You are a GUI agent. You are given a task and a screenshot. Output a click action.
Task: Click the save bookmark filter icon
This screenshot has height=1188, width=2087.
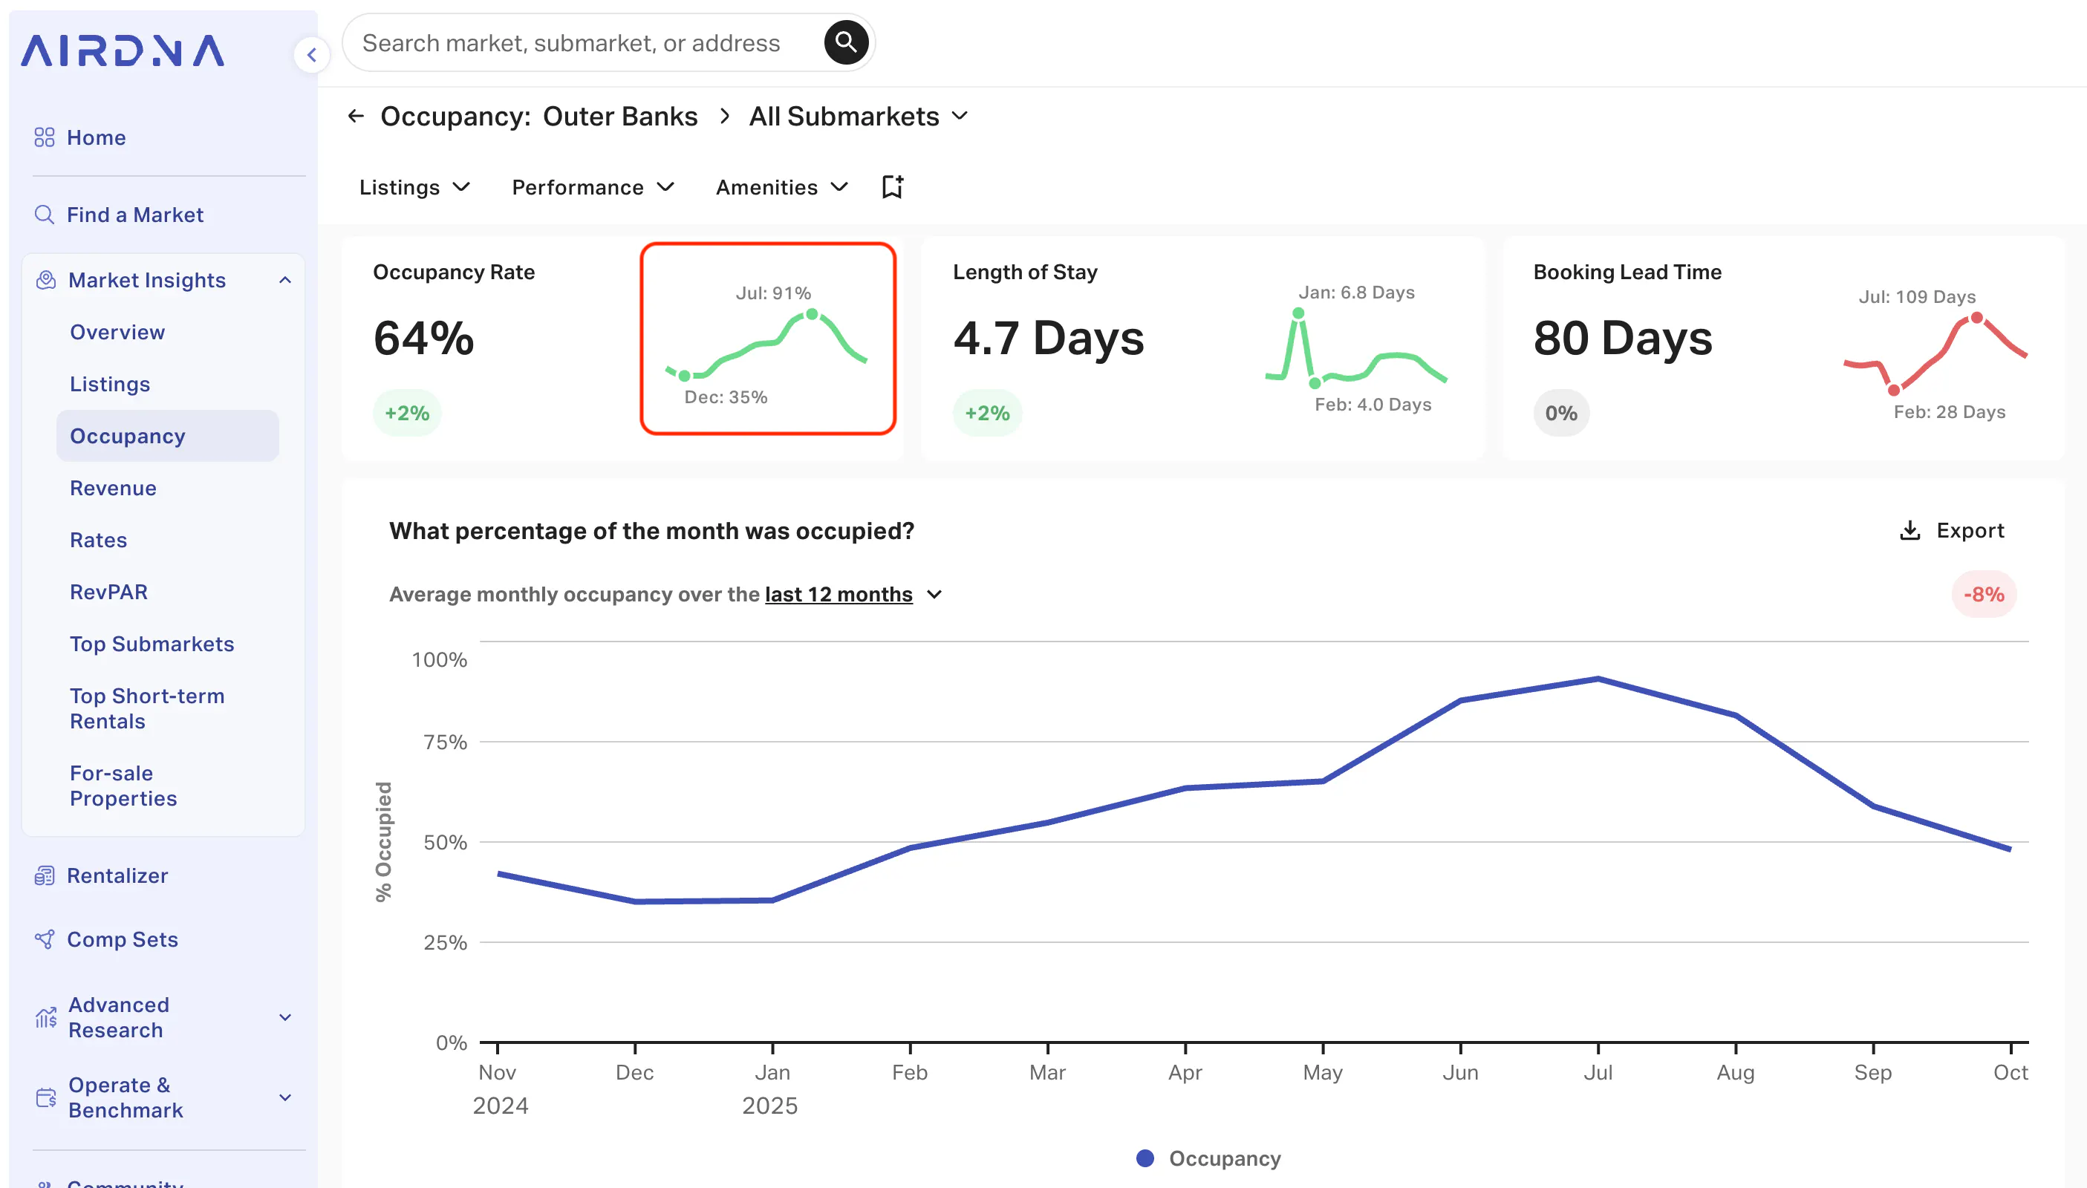[892, 187]
